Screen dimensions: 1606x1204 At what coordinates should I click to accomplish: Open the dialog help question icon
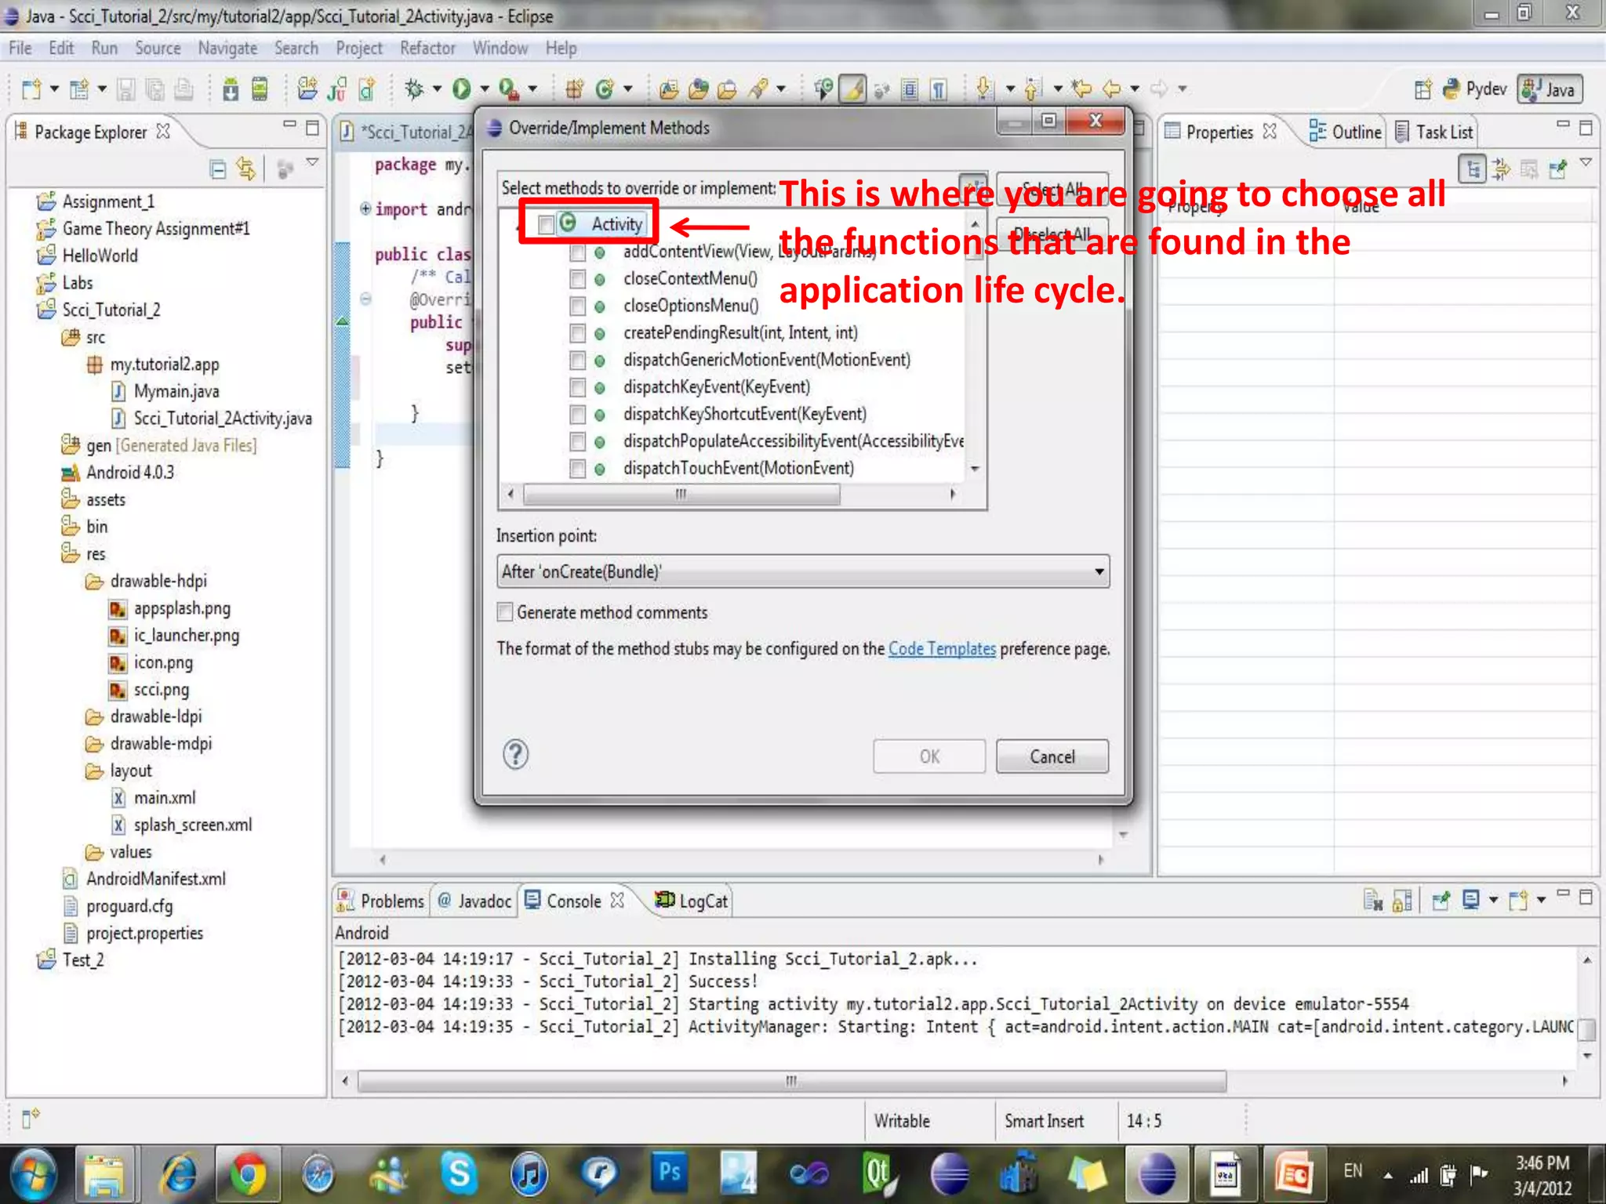pyautogui.click(x=515, y=754)
